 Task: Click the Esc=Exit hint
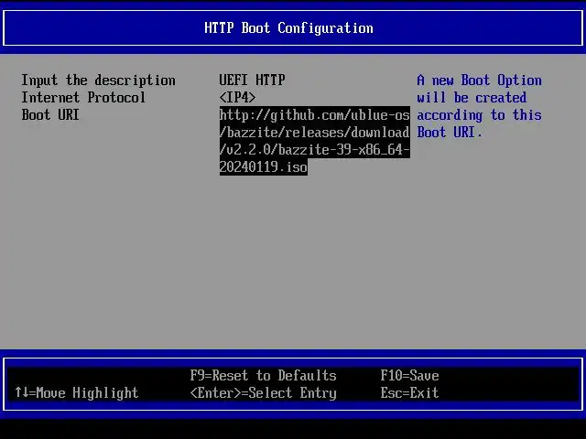[409, 392]
